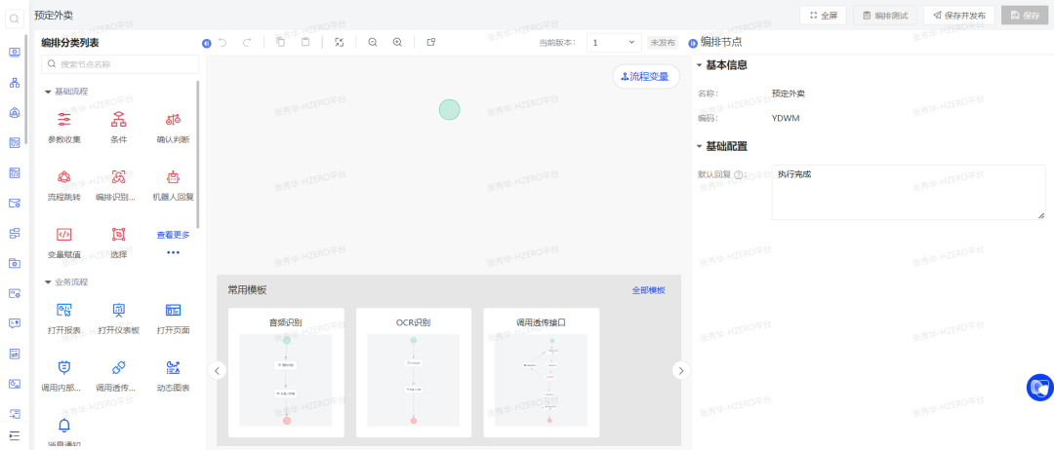
Task: Click the 流程变量 button
Action: click(645, 76)
